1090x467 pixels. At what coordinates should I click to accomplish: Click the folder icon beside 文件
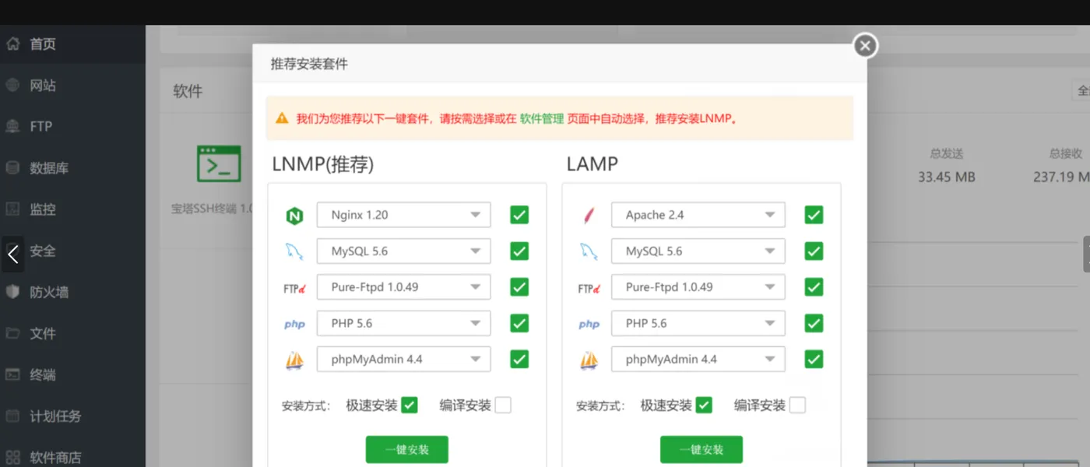(x=12, y=333)
